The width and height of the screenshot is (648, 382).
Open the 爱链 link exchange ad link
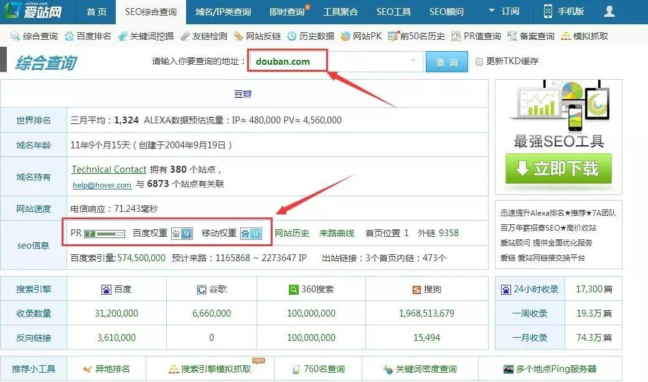click(543, 258)
